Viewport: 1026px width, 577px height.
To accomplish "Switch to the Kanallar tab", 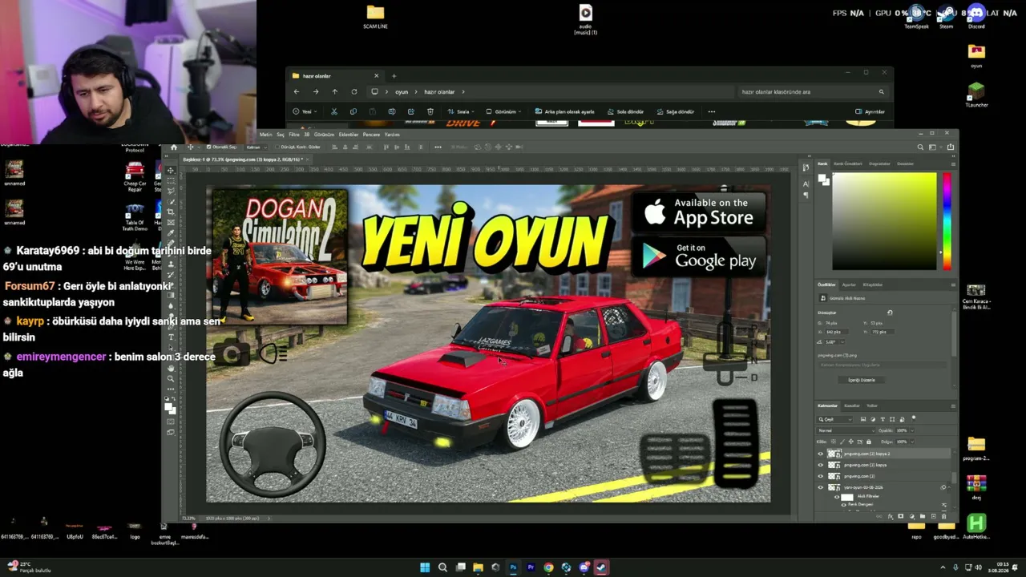I will click(x=851, y=406).
